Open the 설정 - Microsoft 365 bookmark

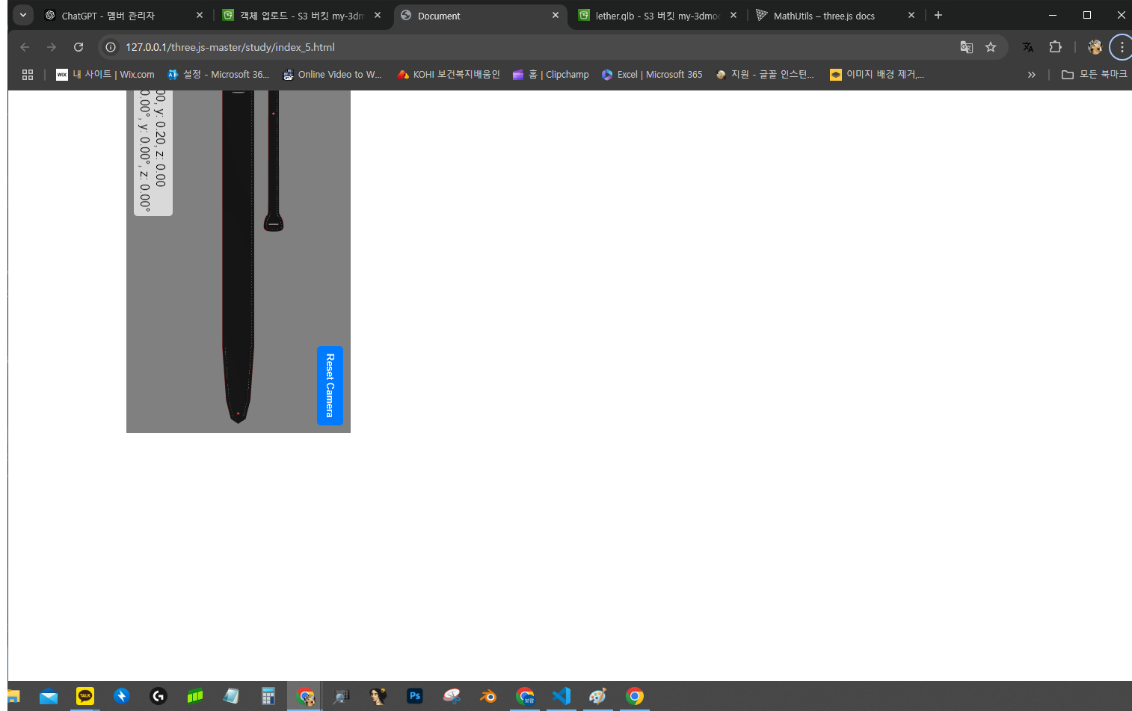click(x=218, y=75)
